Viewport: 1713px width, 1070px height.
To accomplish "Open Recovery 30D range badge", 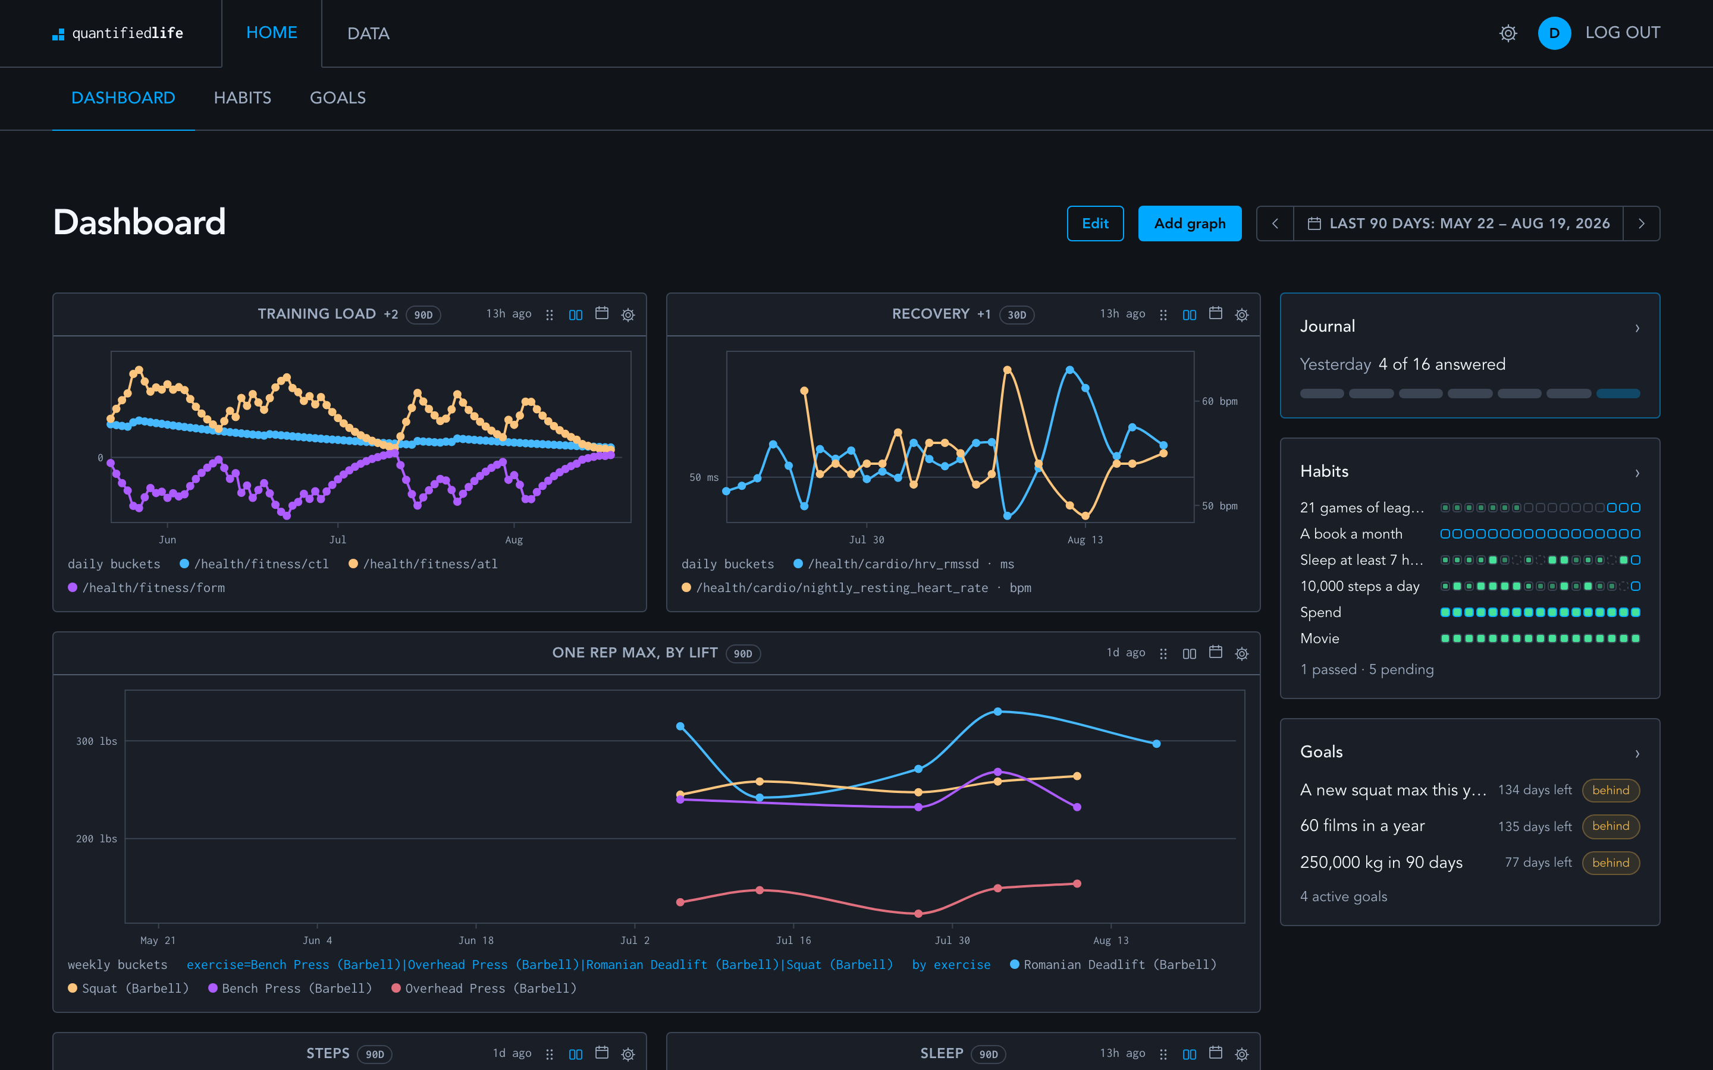I will (1016, 315).
